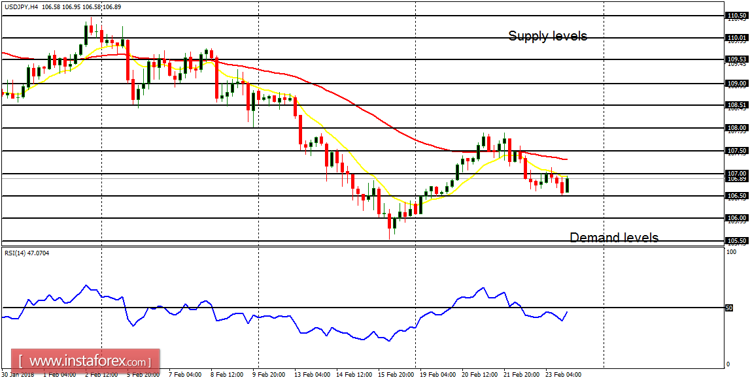Screen dimensions: 750x382
Task: Select the Supply levels label
Action: click(547, 36)
